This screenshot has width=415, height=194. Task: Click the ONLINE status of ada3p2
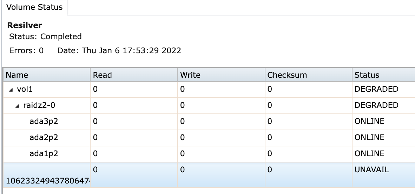click(369, 122)
